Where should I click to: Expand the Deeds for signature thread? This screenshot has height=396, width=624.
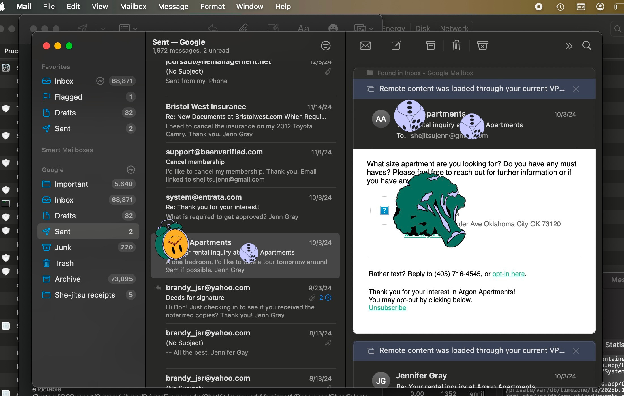tap(328, 298)
